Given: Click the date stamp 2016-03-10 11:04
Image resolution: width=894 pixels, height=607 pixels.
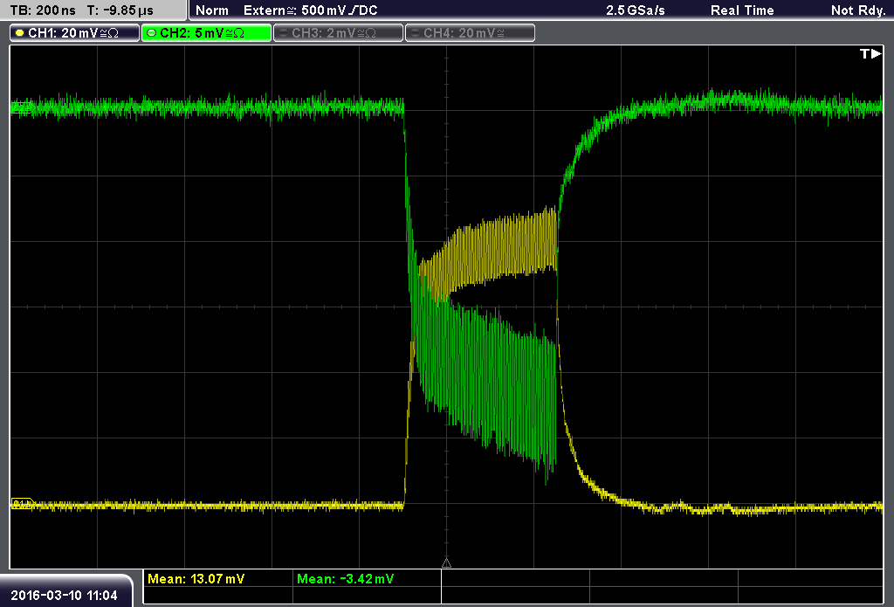Looking at the screenshot, I should pyautogui.click(x=64, y=596).
